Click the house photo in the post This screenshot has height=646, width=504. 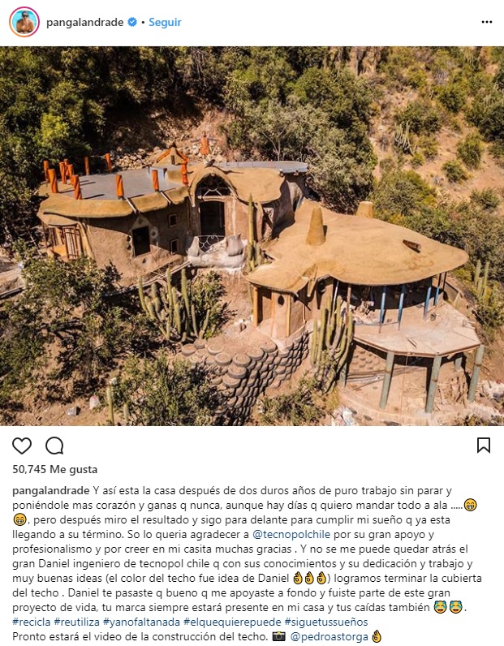[x=252, y=235]
